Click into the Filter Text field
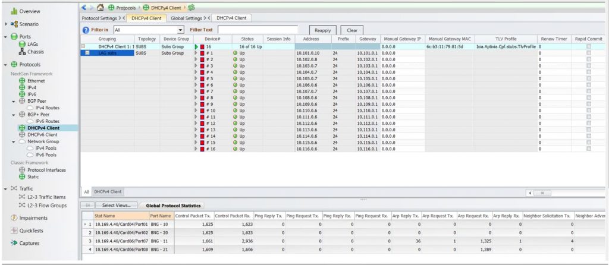This screenshot has height=265, width=609. pyautogui.click(x=258, y=30)
